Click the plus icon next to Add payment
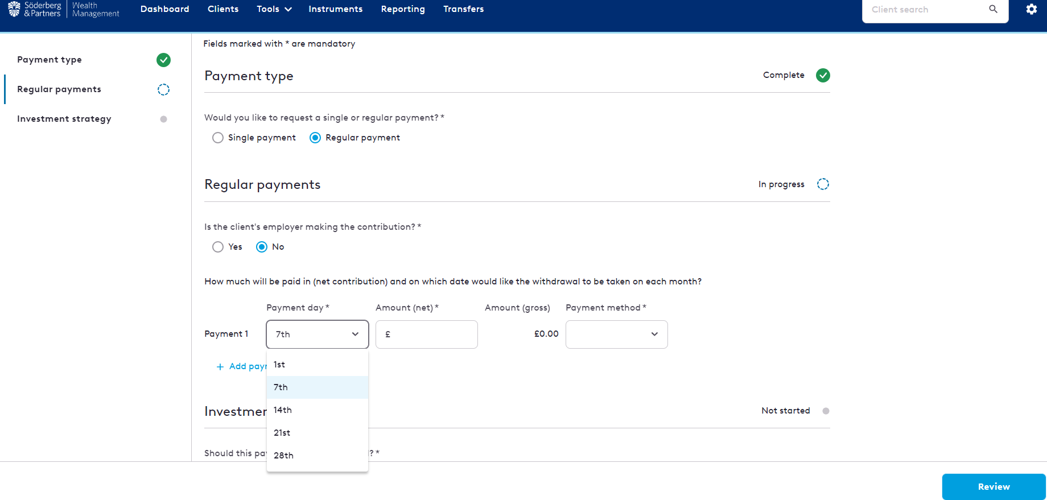This screenshot has width=1047, height=500. (220, 367)
